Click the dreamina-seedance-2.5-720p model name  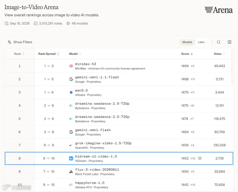pos(102,104)
